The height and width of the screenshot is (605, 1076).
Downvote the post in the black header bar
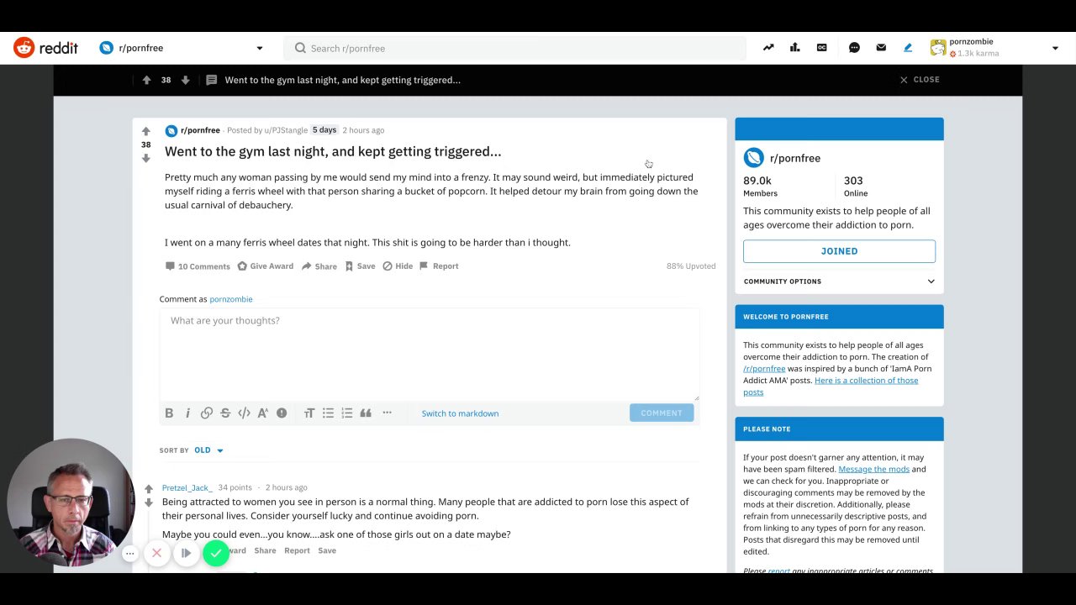[x=186, y=80]
